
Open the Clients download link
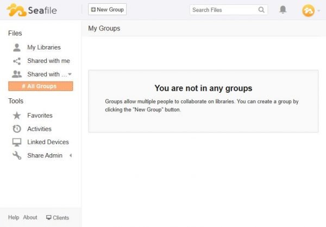coord(58,218)
